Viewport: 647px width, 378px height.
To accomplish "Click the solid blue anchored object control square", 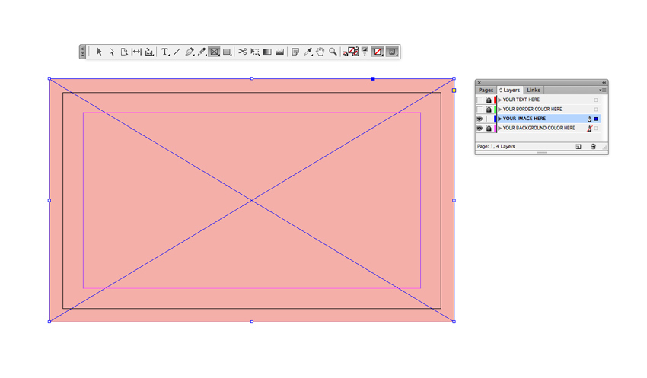I will click(x=373, y=78).
